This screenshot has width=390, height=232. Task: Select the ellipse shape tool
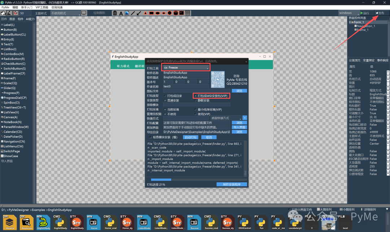pos(157,13)
